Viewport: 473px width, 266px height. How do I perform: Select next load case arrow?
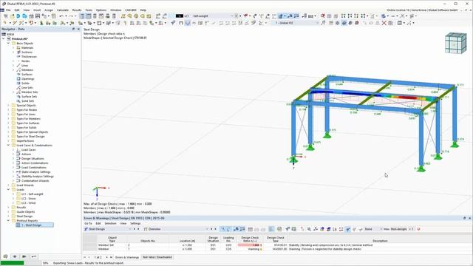[x=240, y=16]
